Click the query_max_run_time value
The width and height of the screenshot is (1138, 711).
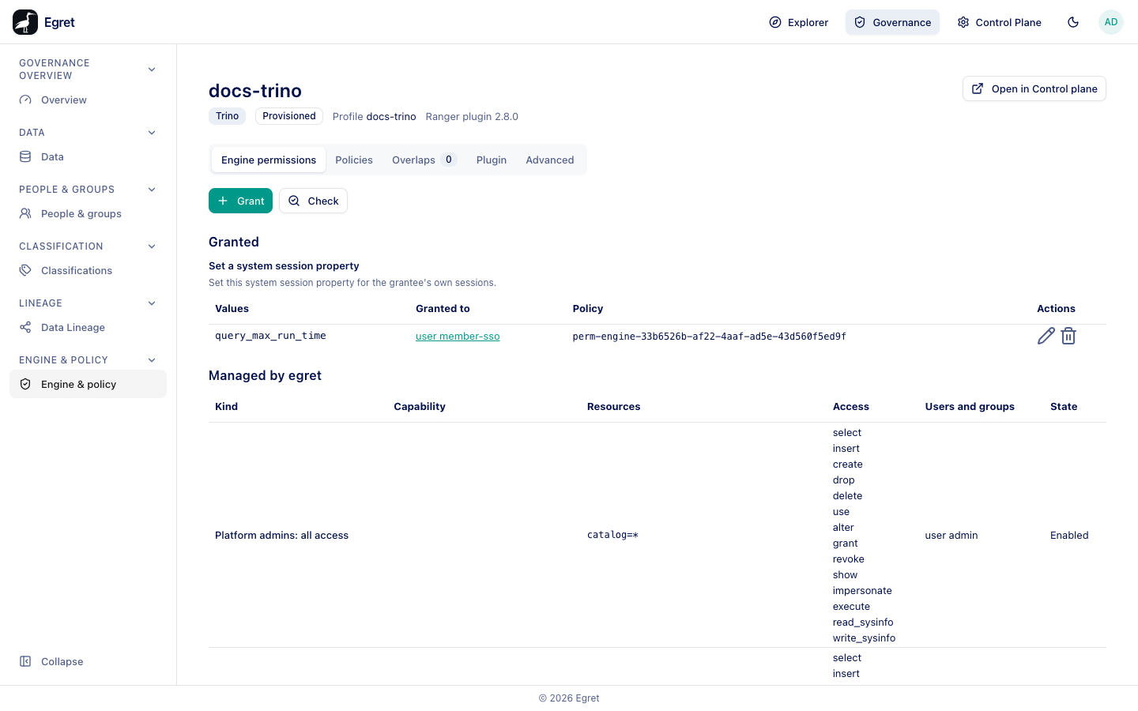point(270,336)
